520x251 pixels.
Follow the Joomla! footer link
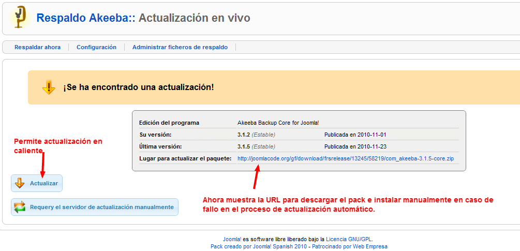click(232, 239)
